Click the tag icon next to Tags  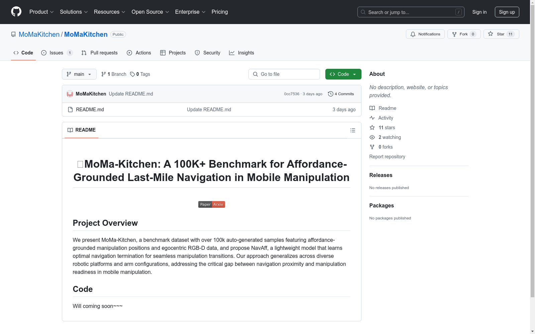click(132, 74)
